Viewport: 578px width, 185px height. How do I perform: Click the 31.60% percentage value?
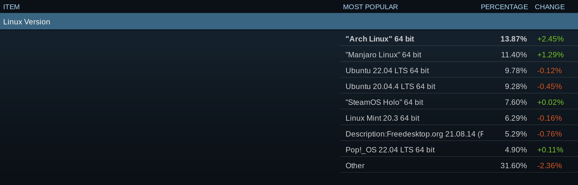[x=514, y=166]
